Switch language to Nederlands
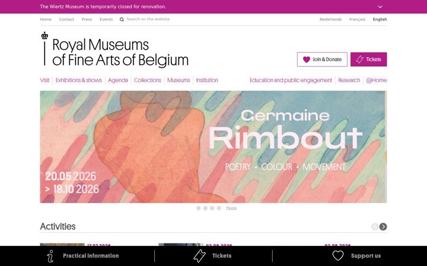 [x=330, y=20]
